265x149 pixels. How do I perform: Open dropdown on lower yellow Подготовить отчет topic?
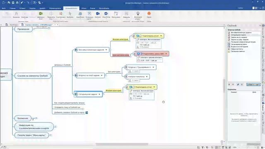154,87
